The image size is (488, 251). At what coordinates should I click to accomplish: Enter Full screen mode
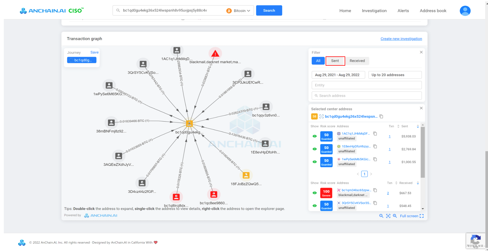412,216
